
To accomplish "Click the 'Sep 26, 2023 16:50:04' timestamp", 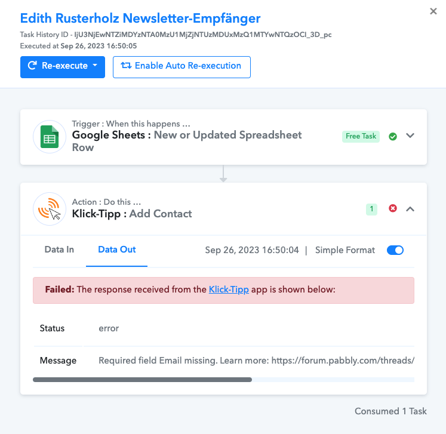I will tap(252, 250).
